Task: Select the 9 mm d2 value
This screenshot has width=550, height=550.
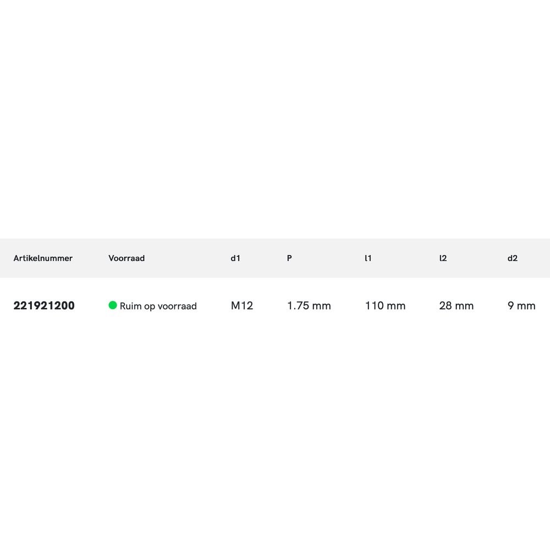Action: coord(521,306)
